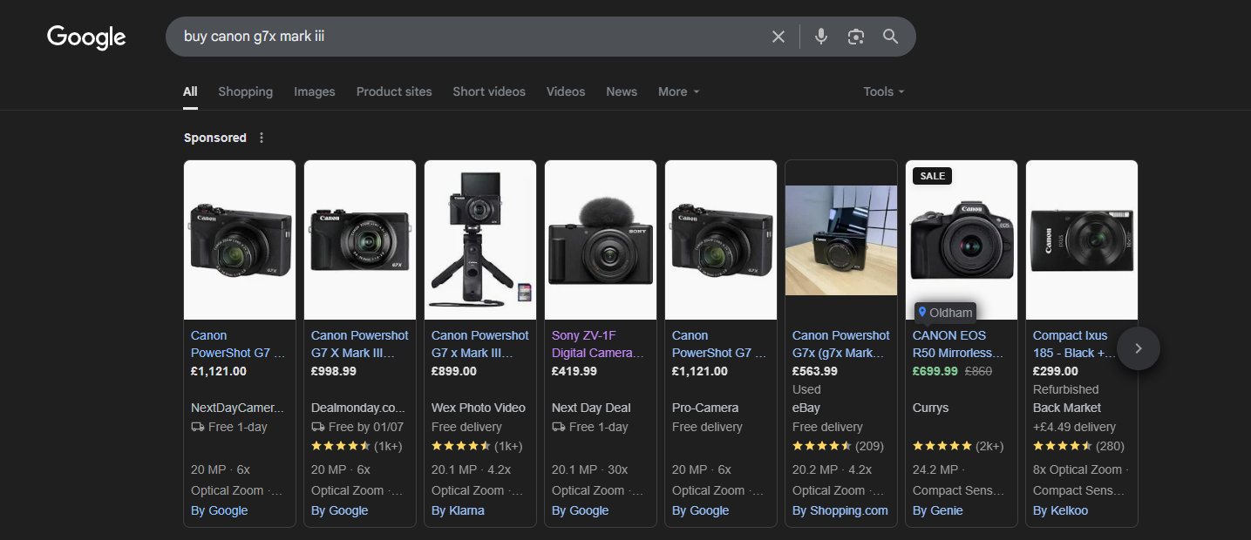Switch to the News tab
Screen dimensions: 1251x540
tap(622, 91)
